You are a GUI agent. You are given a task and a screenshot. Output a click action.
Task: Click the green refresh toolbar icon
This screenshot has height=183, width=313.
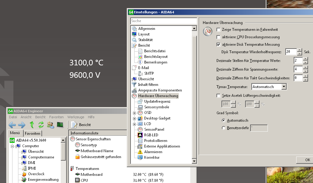click(x=41, y=125)
